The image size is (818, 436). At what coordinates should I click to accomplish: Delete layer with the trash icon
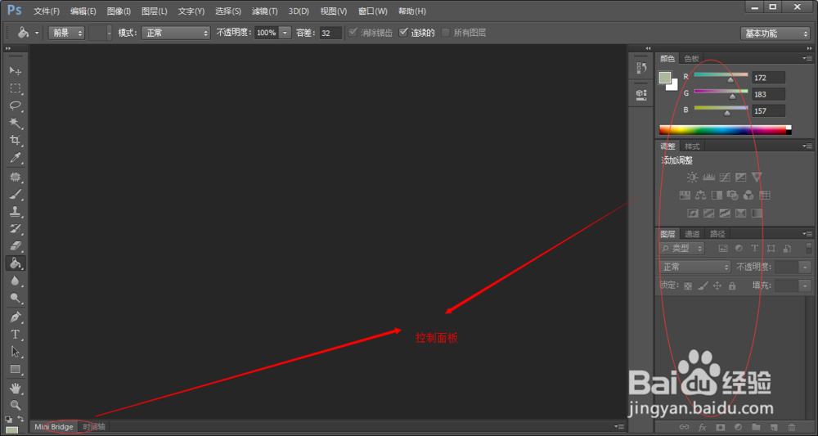tap(791, 427)
